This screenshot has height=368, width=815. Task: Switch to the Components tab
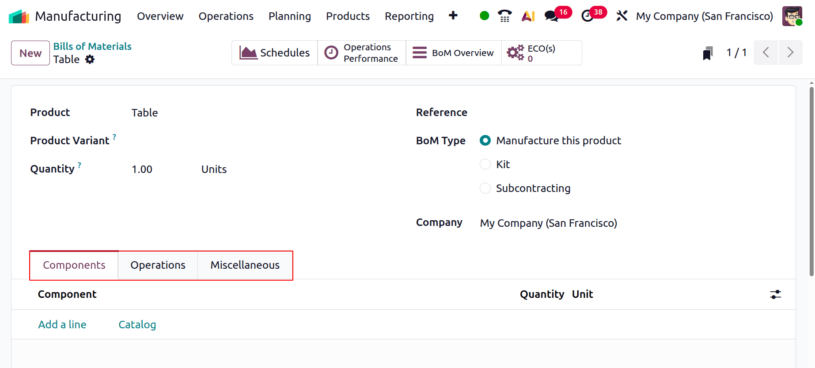click(74, 265)
